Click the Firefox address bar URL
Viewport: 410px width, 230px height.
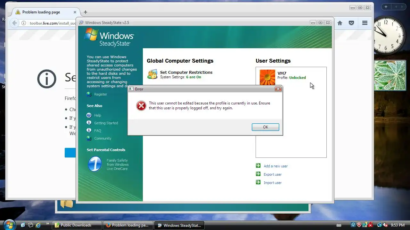coord(53,23)
